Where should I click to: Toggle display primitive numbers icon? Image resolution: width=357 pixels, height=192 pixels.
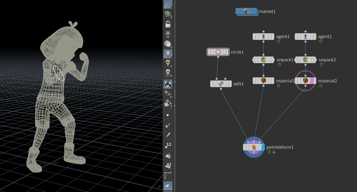coord(168,166)
